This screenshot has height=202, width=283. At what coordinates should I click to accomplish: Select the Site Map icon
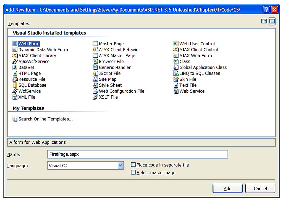[x=95, y=79]
